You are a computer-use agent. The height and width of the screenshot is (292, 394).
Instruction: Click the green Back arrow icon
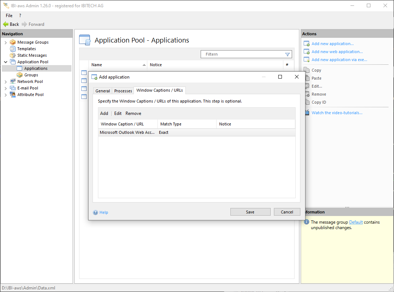(6, 24)
